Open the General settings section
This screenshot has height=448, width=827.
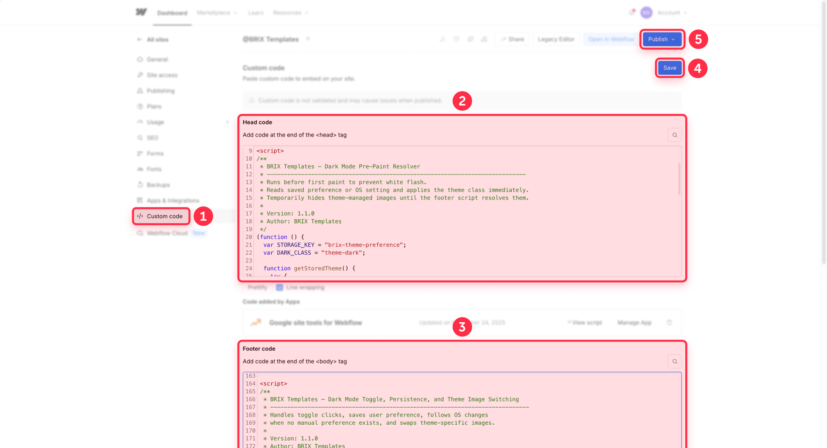click(x=157, y=59)
